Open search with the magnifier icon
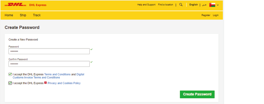The height and width of the screenshot is (104, 264). point(181,5)
